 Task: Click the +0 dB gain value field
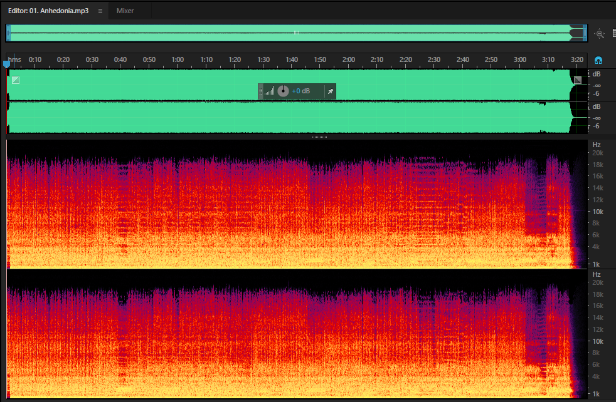click(301, 91)
